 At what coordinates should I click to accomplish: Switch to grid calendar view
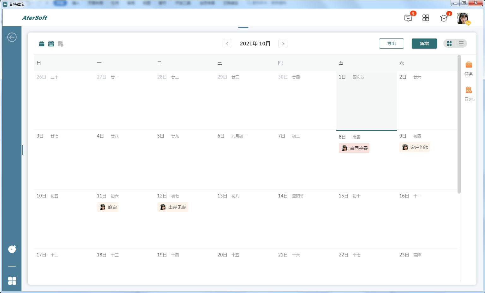pos(449,44)
